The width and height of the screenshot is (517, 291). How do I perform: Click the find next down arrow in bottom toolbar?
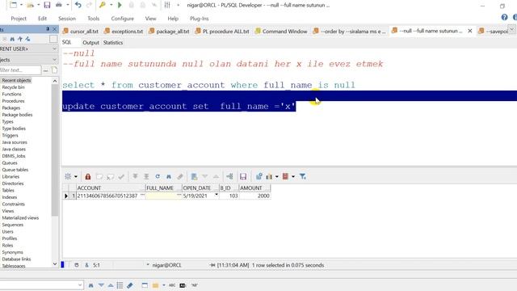[x=101, y=285]
